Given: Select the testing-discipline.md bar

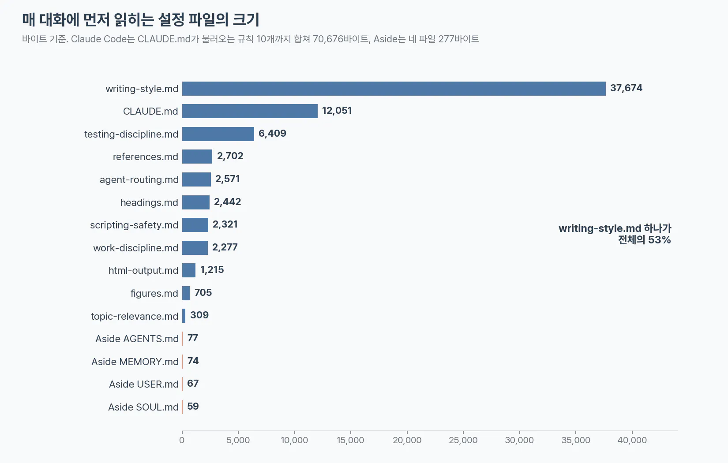Looking at the screenshot, I should point(218,134).
